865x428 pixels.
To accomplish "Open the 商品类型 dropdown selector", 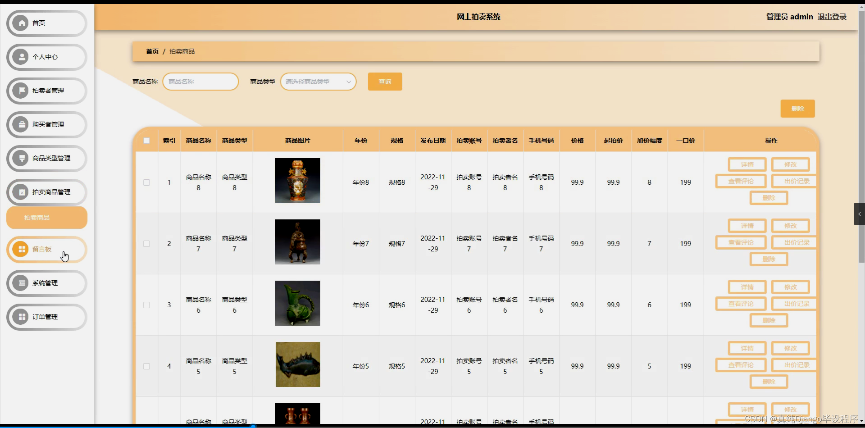I will click(x=318, y=82).
